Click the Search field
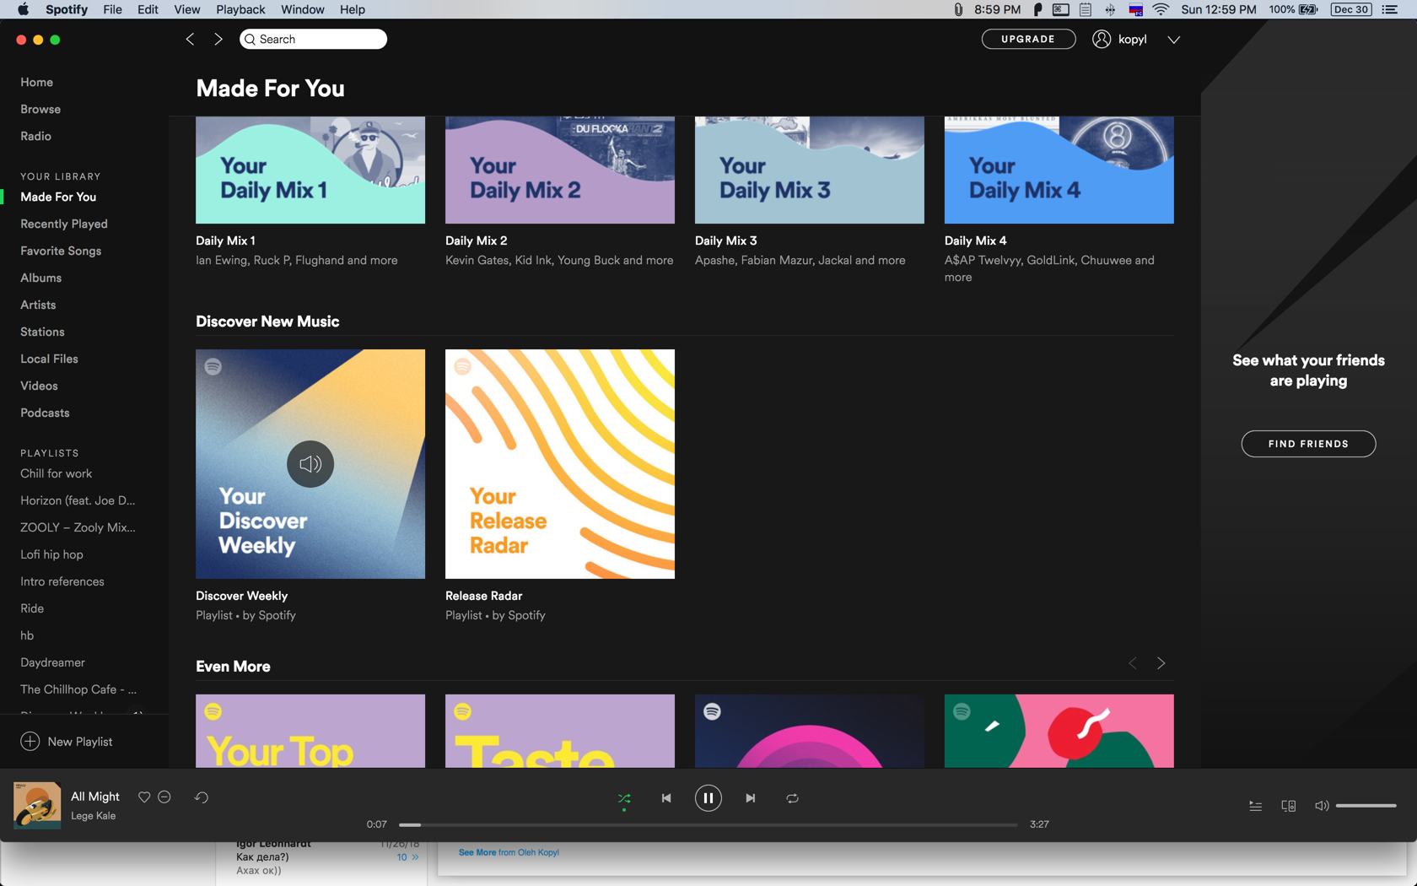 coord(313,39)
